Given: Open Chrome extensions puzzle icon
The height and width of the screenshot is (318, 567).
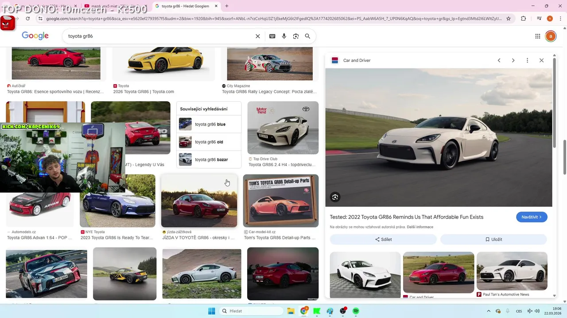Looking at the screenshot, I should coord(524,19).
